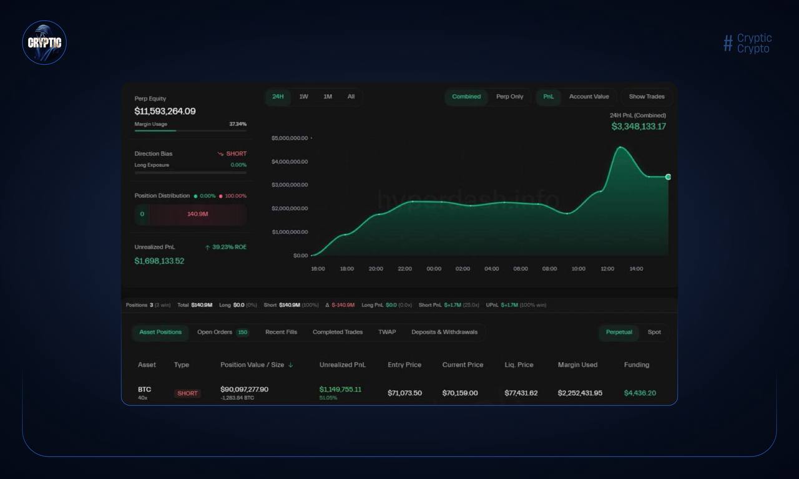Switch chart range to 1M
The width and height of the screenshot is (799, 479).
coord(328,97)
